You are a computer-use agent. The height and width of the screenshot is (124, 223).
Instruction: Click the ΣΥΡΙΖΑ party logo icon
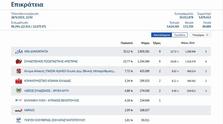click(x=18, y=61)
